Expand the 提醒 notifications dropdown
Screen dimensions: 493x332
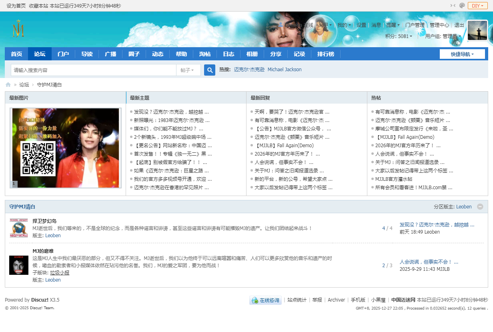392,25
